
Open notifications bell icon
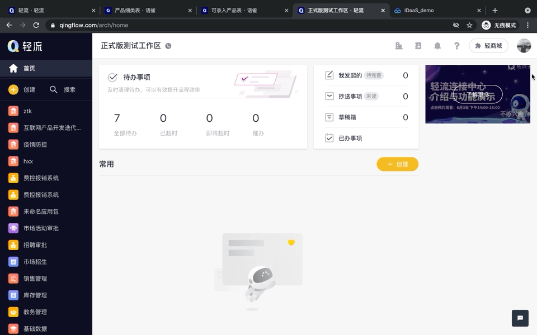(x=437, y=45)
